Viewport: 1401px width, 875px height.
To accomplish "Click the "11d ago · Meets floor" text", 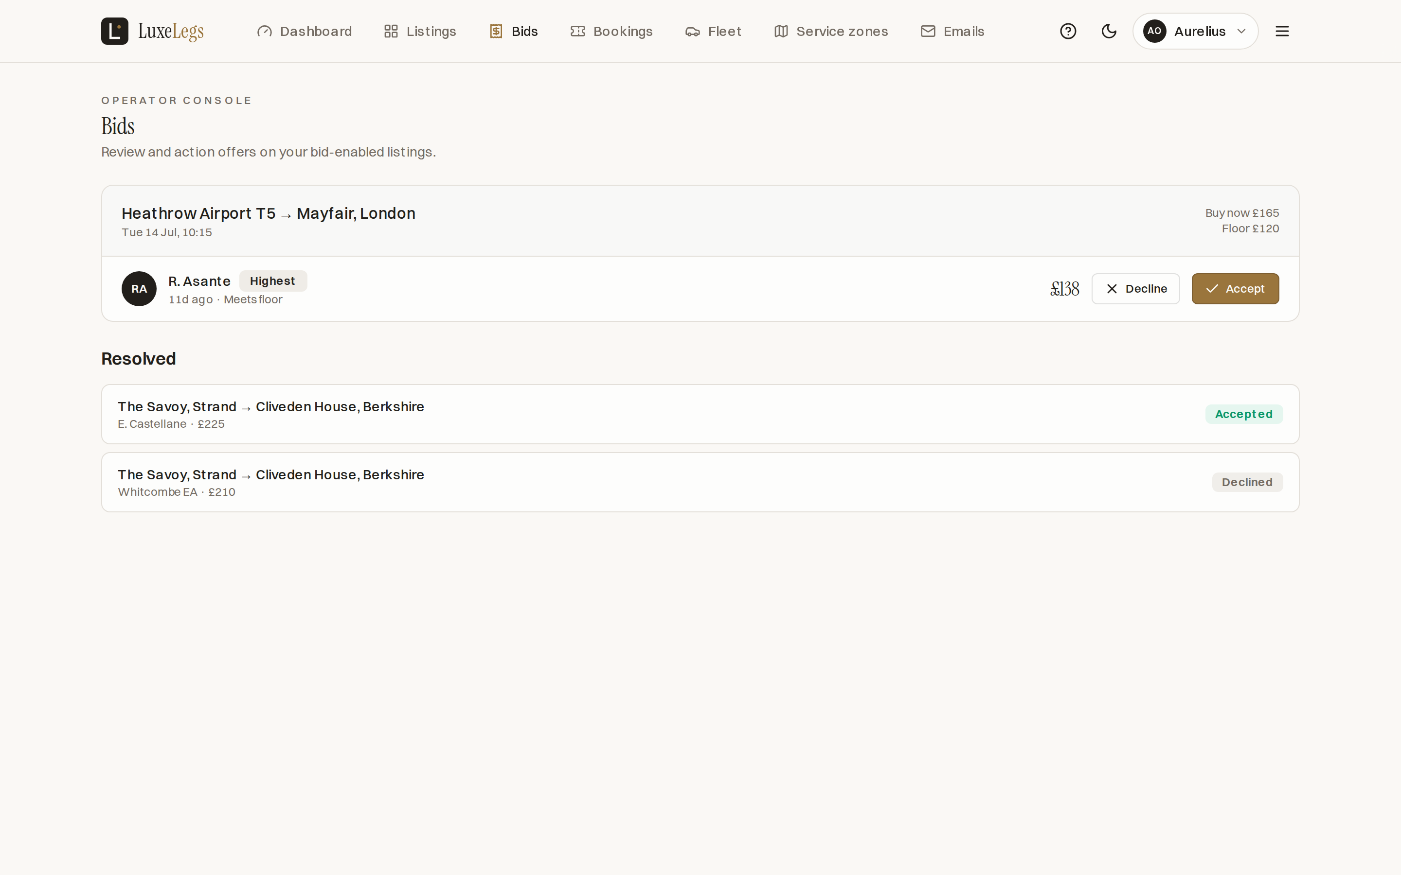I will 225,300.
